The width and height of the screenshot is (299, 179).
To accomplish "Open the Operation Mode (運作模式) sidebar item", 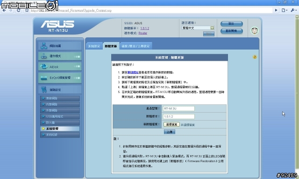I will click(x=60, y=56).
